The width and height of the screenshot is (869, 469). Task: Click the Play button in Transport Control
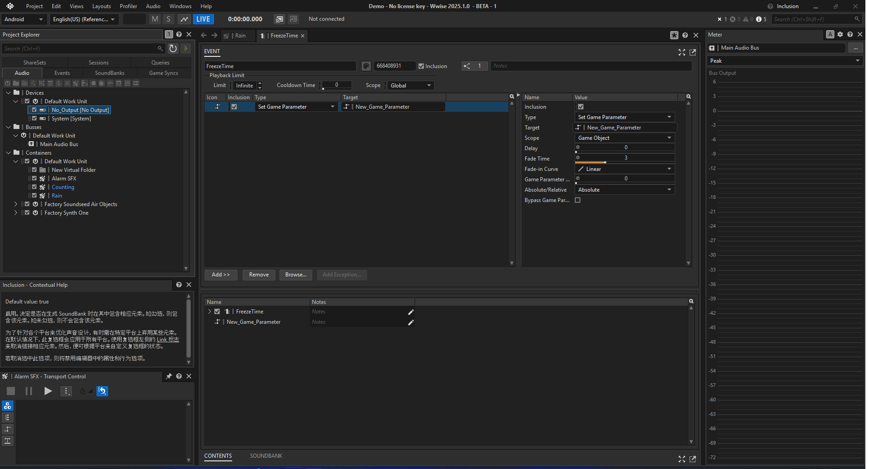point(48,391)
